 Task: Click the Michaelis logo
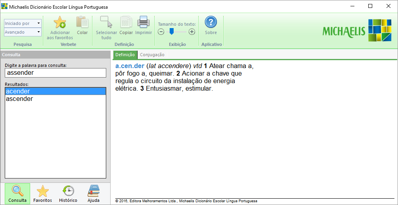point(357,30)
